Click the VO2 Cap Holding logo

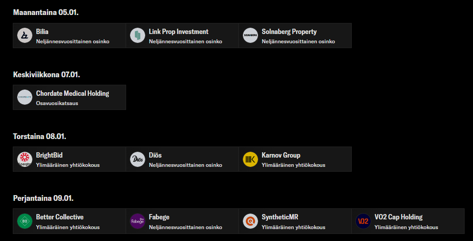[x=363, y=221]
